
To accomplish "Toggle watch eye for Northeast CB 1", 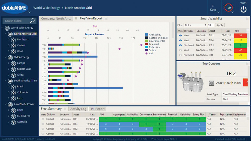I will (180, 45).
